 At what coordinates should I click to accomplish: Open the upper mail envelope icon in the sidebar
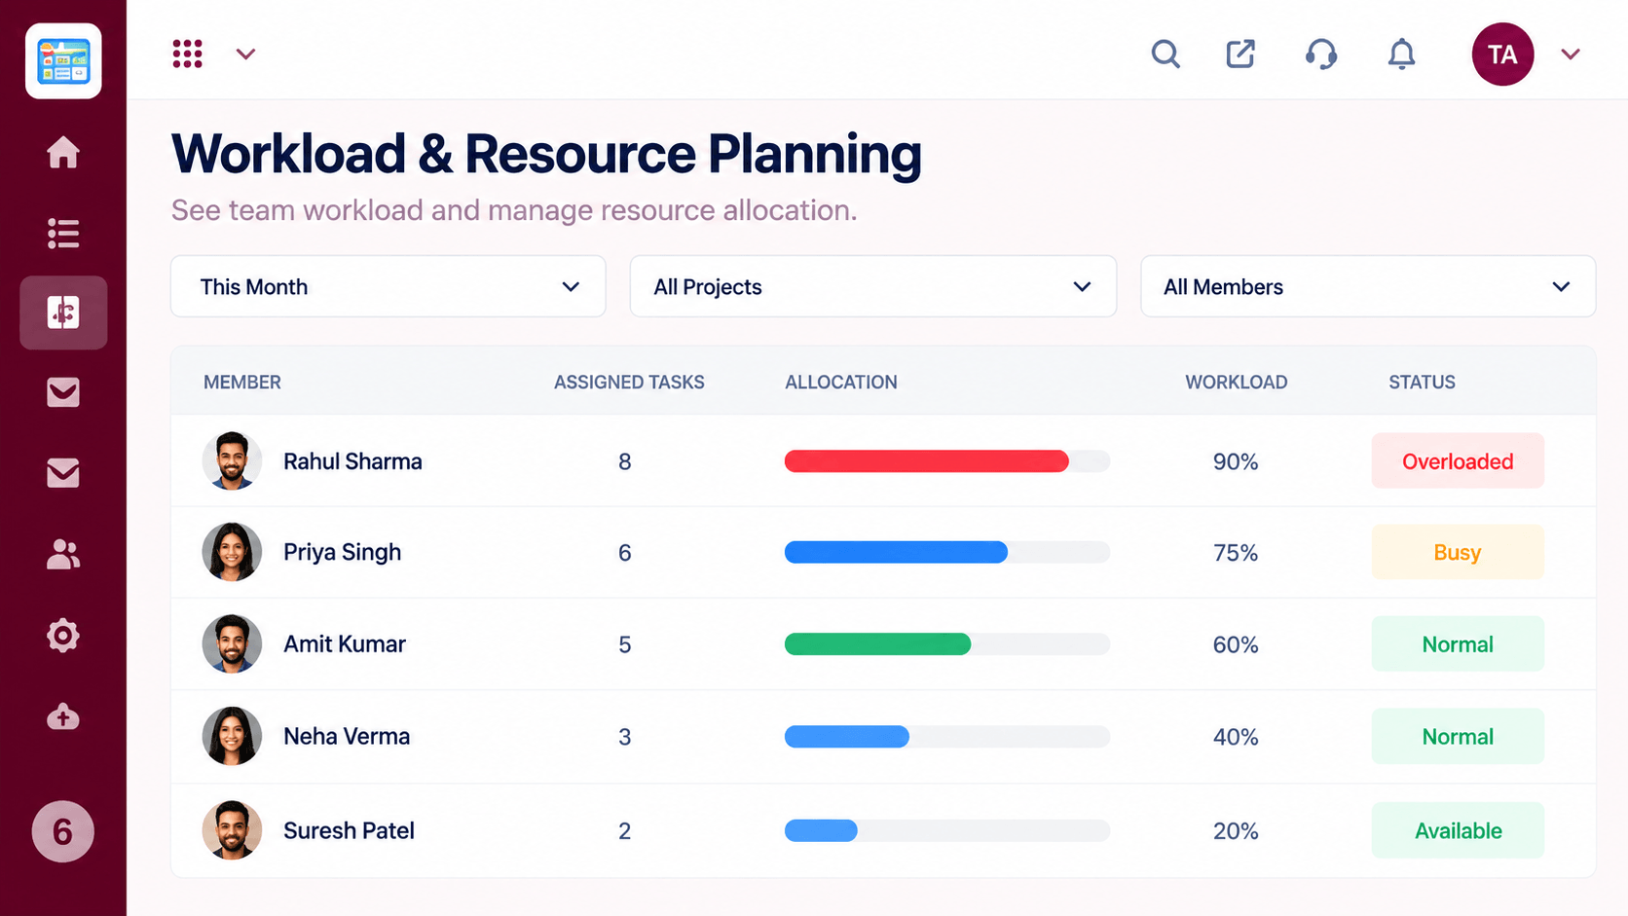(x=63, y=392)
